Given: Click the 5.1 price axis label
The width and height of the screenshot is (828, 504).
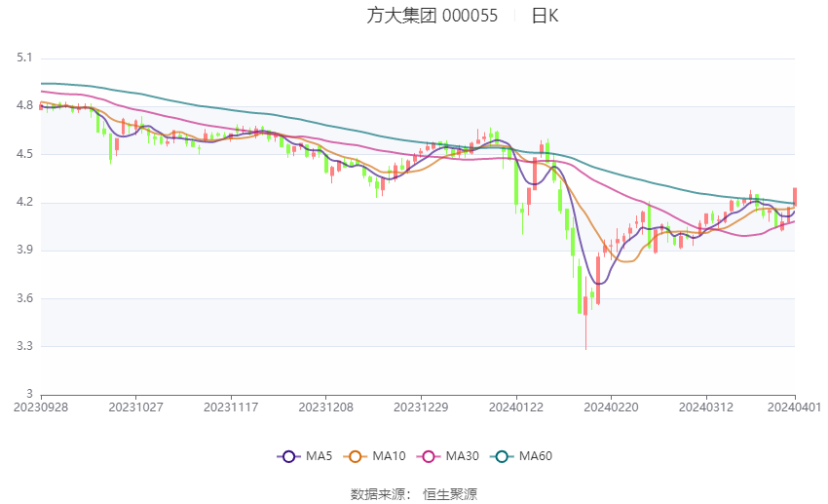Looking at the screenshot, I should 24,58.
